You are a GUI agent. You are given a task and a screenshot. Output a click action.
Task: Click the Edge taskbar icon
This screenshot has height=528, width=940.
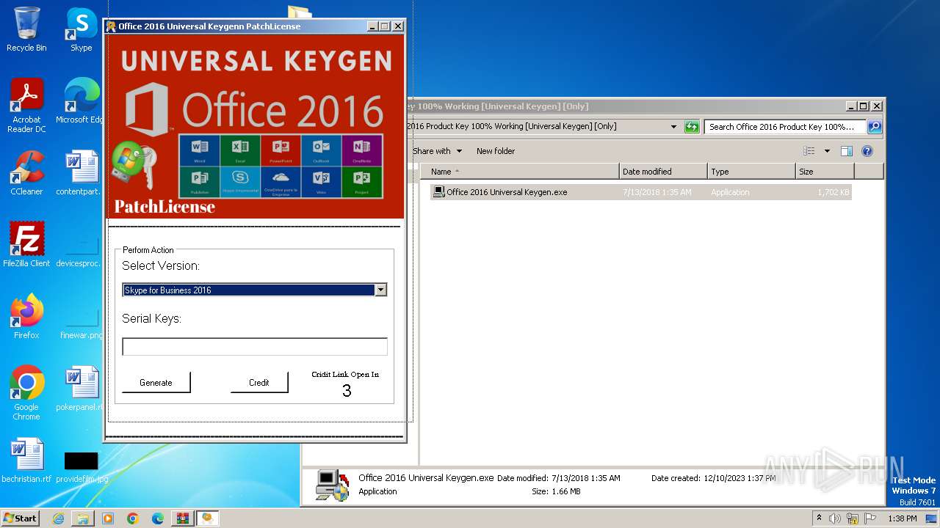coord(158,518)
